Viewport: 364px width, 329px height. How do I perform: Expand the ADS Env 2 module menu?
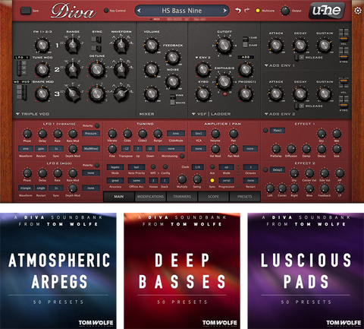click(x=280, y=114)
